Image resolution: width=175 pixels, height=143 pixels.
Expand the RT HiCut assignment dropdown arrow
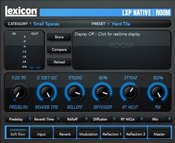pyautogui.click(x=142, y=119)
